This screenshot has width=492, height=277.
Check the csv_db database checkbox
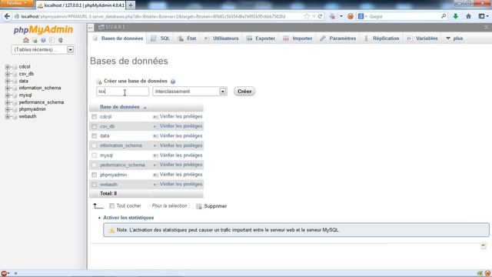click(94, 126)
